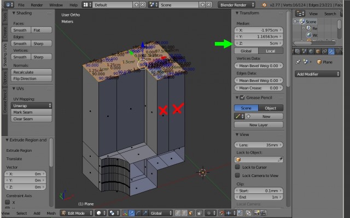Select the translate manipulator arrow icon

131,213
